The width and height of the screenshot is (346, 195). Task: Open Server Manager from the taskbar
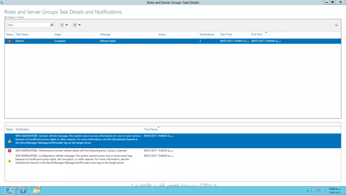click(9, 191)
